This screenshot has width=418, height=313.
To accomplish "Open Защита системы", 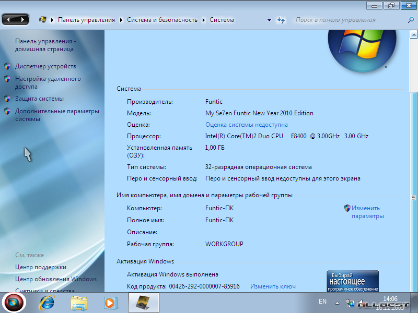I will (x=40, y=99).
